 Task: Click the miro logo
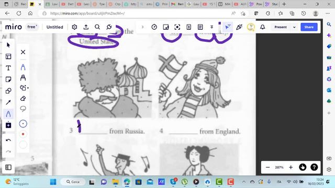click(14, 27)
